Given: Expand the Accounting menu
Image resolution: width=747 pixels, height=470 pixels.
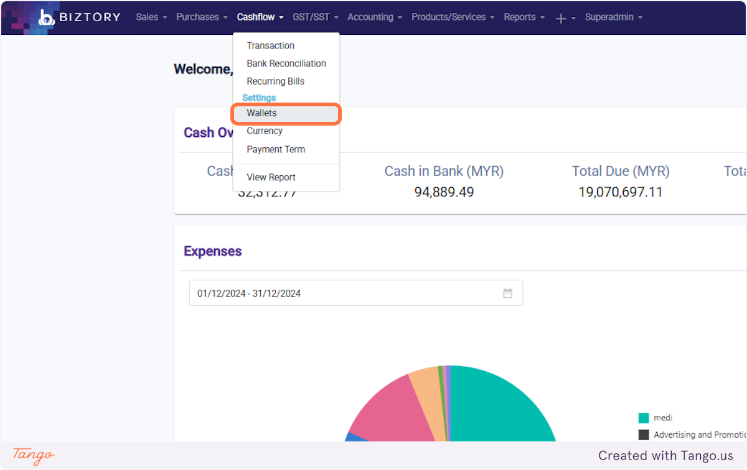Looking at the screenshot, I should (375, 17).
